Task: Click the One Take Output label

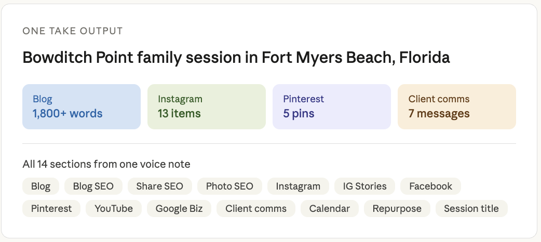Action: pos(73,31)
